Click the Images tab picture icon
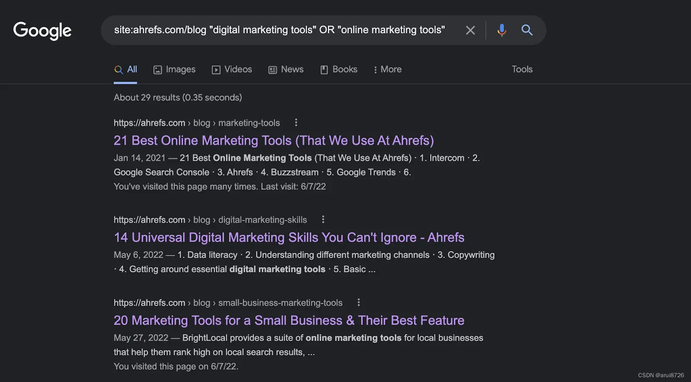This screenshot has height=382, width=691. coord(158,70)
